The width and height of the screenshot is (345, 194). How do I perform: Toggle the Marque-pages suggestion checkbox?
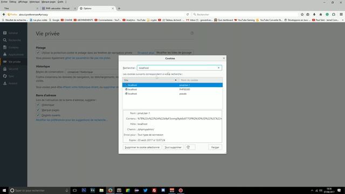[x=38, y=110]
